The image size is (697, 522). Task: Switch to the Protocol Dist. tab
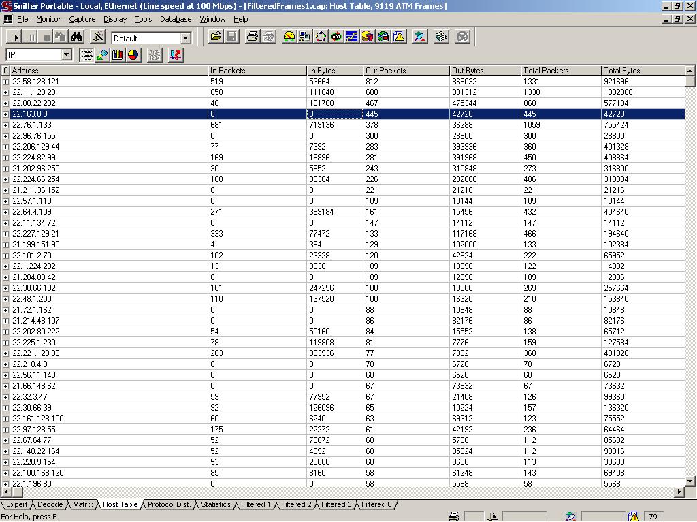click(x=169, y=504)
